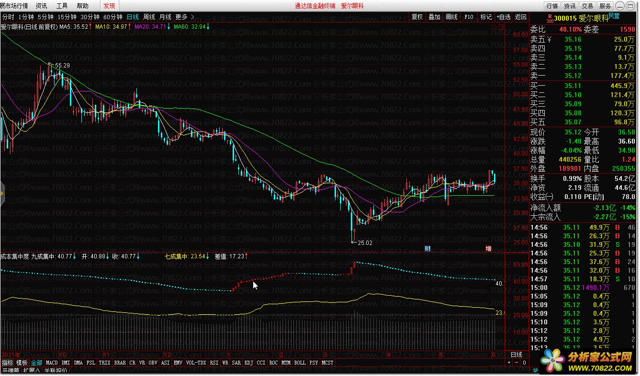
Task: Click the 0 reset button below the chart
Action: pyautogui.click(x=524, y=363)
